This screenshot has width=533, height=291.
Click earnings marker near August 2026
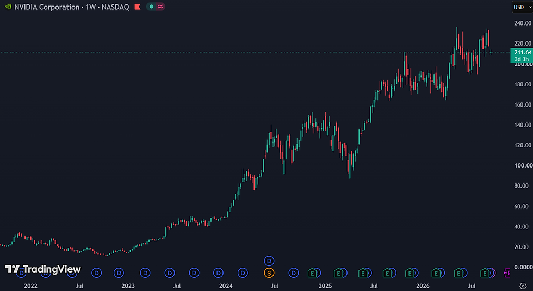[485, 273]
